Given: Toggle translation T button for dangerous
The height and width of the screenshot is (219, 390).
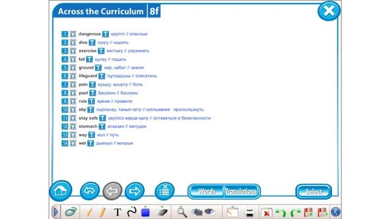Looking at the screenshot, I should point(105,34).
